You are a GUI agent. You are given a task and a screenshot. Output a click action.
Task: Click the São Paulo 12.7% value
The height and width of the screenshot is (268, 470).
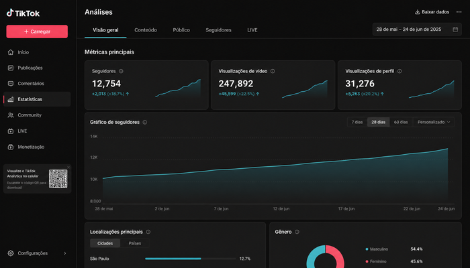pyautogui.click(x=245, y=259)
